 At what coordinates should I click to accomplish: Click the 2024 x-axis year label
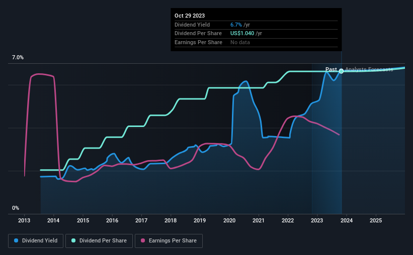[x=347, y=220]
